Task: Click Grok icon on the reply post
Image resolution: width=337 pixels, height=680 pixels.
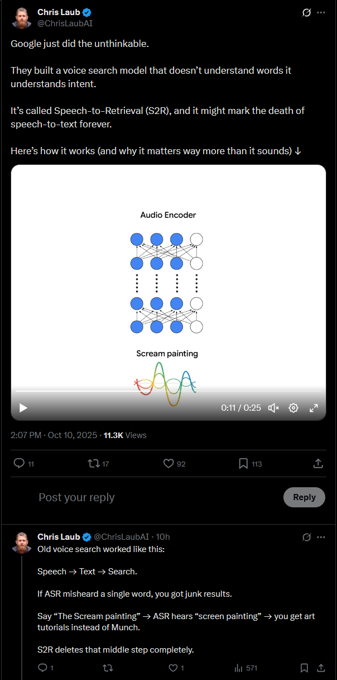Action: [306, 537]
